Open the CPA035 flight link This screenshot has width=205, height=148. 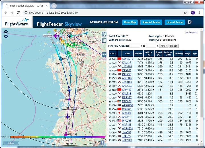126,70
